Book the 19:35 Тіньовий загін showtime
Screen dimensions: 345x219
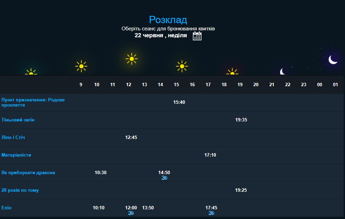[241, 120]
